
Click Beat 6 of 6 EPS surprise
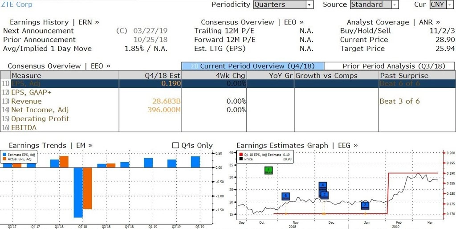399,84
